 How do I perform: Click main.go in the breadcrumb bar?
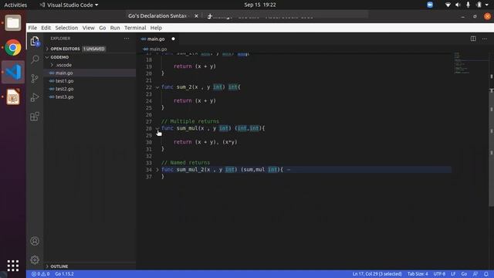point(155,49)
